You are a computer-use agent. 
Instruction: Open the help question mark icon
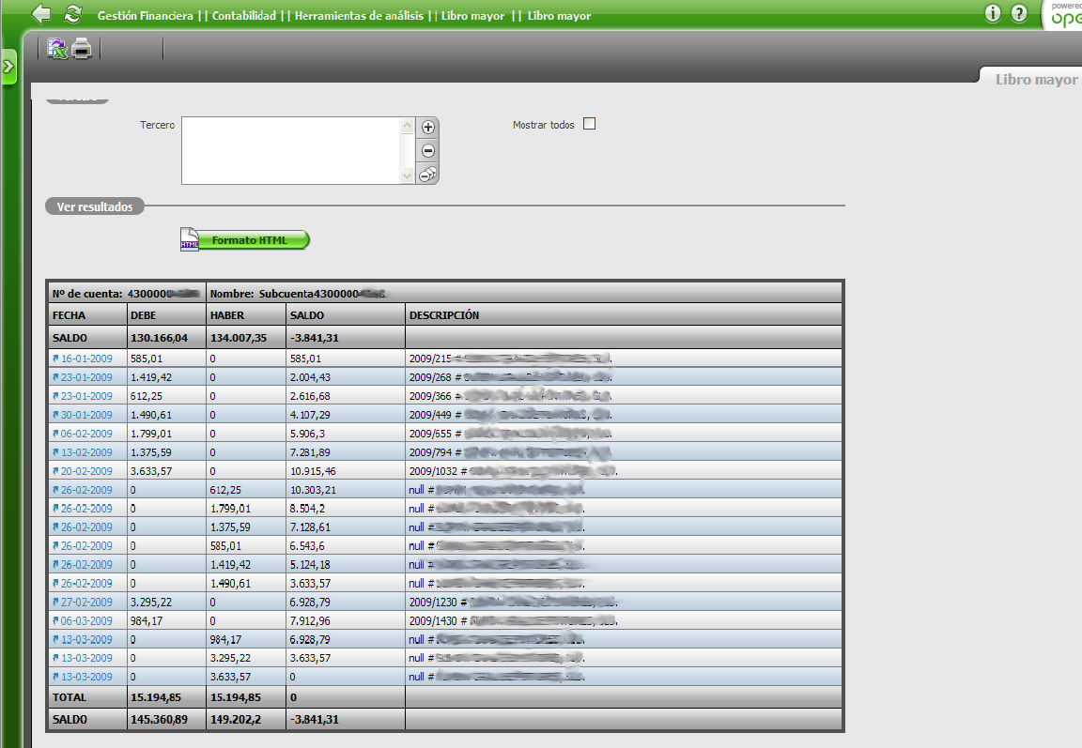coord(1018,13)
